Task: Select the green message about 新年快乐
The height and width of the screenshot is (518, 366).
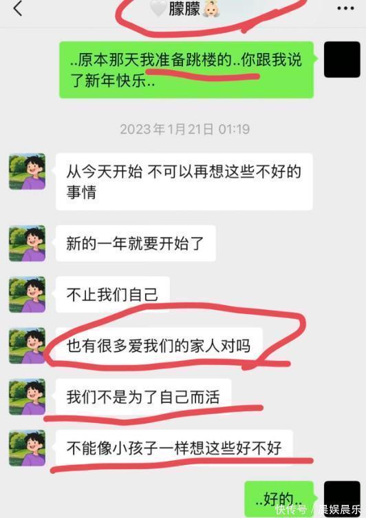Action: (186, 70)
